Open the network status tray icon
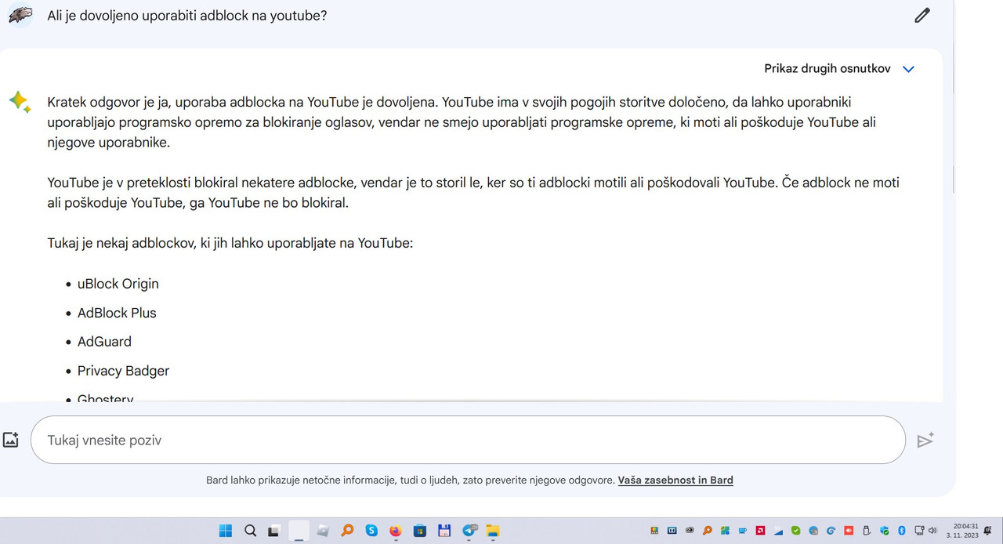The image size is (1003, 544). tap(919, 531)
